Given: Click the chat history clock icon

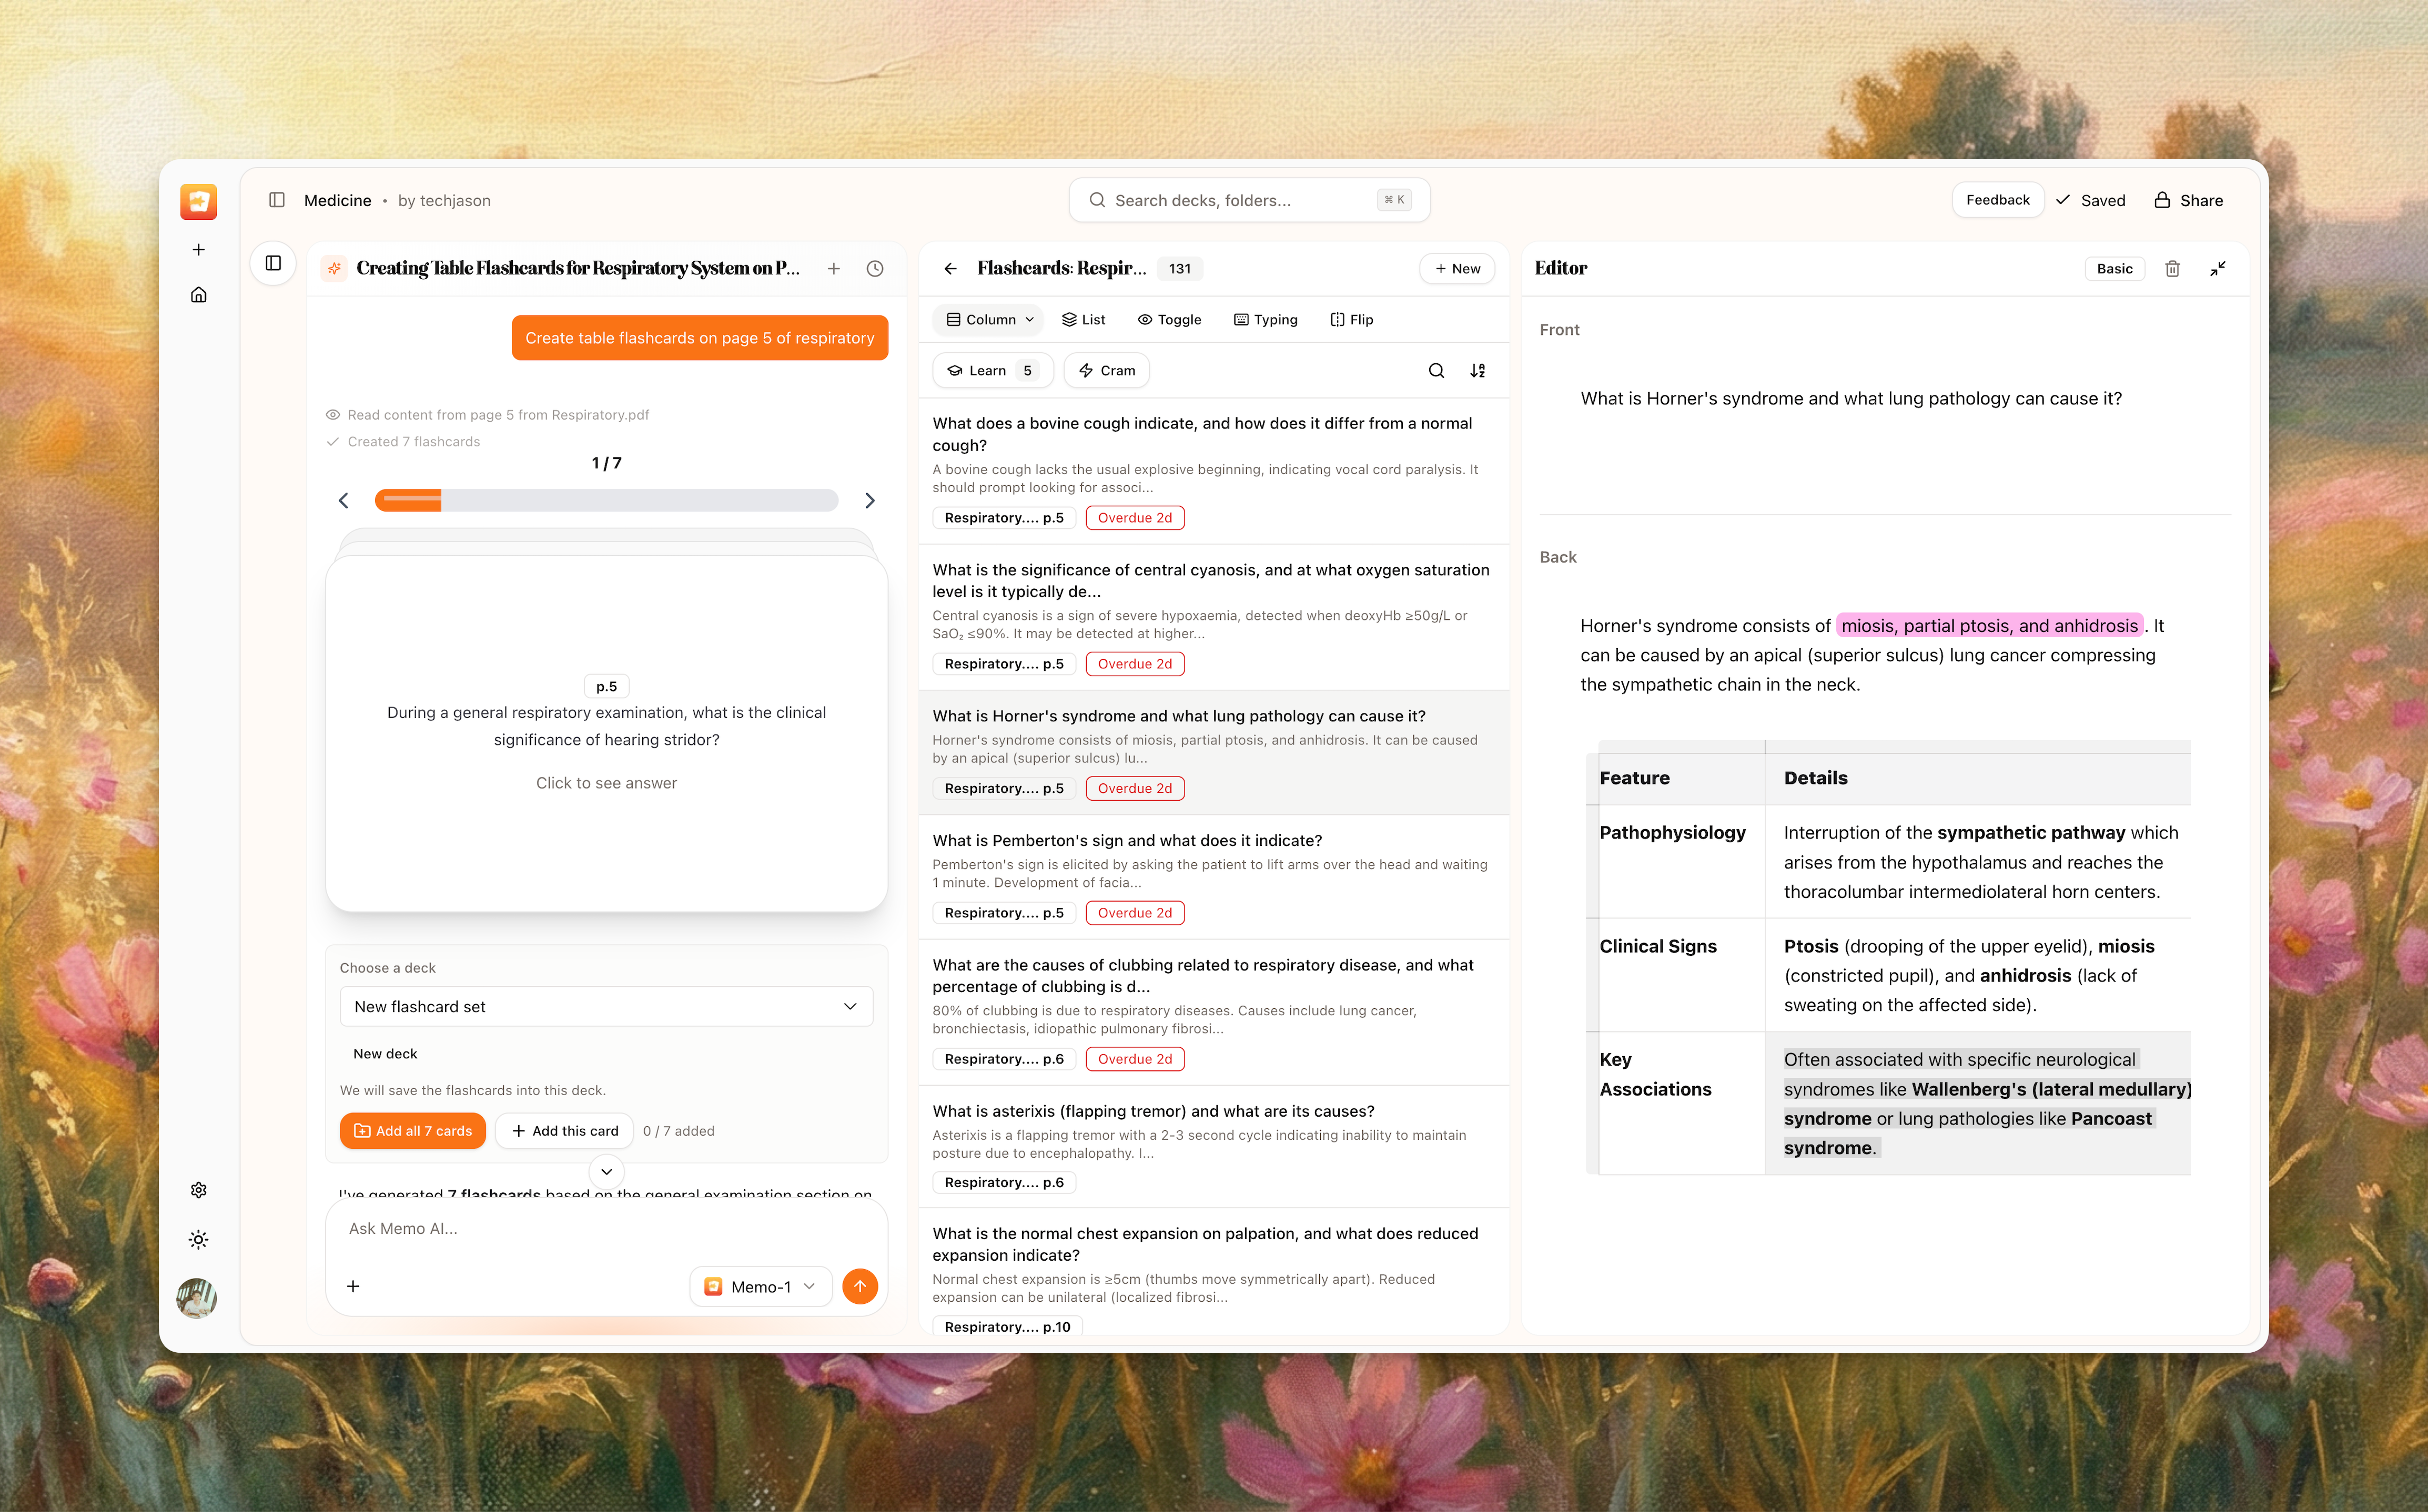Looking at the screenshot, I should click(874, 268).
